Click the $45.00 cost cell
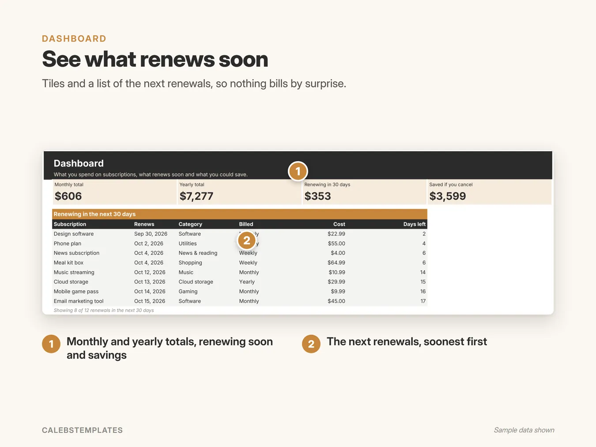The width and height of the screenshot is (596, 447). pos(336,301)
